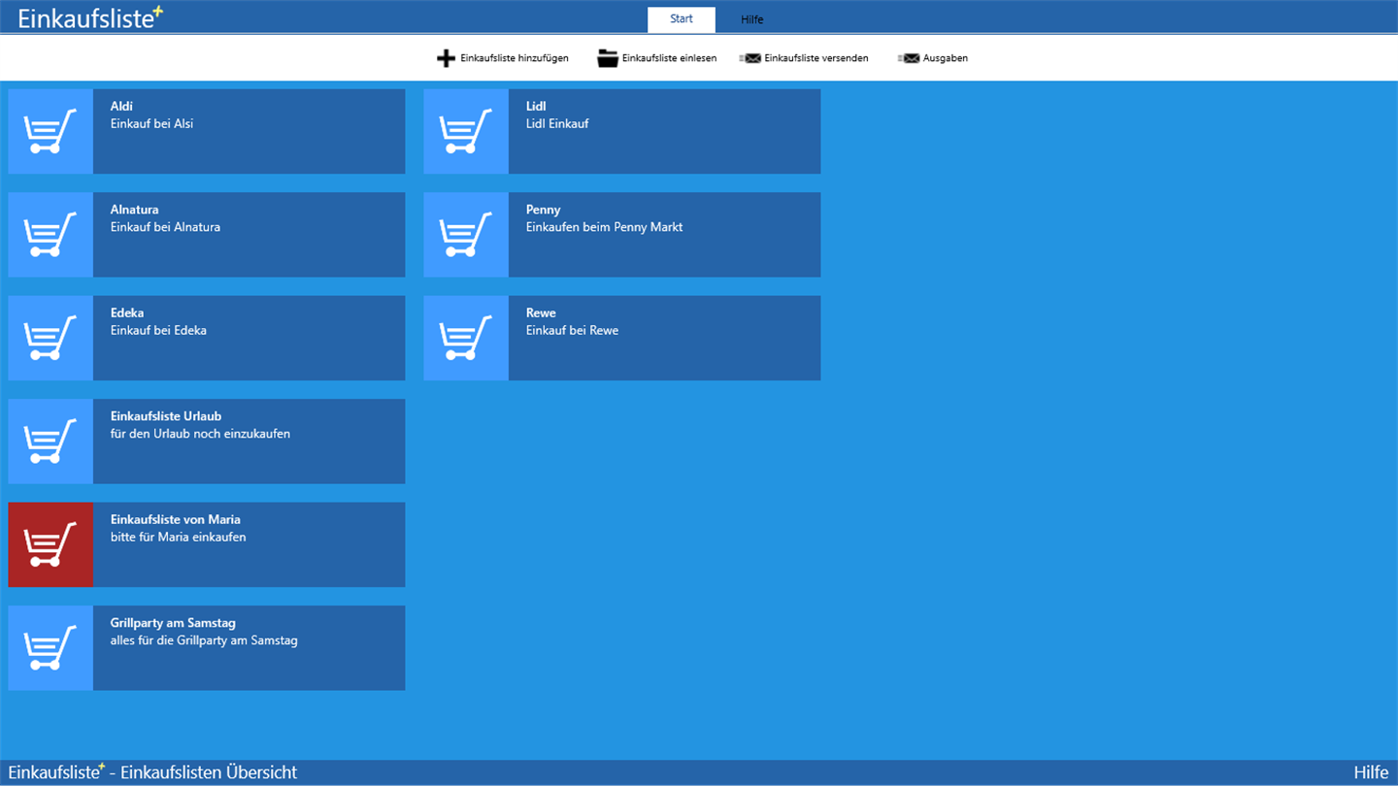
Task: Click the cart icon of the Alnatura list
Action: pos(50,235)
